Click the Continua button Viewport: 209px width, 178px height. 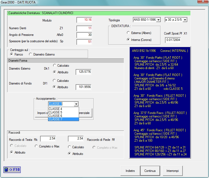click(150, 171)
